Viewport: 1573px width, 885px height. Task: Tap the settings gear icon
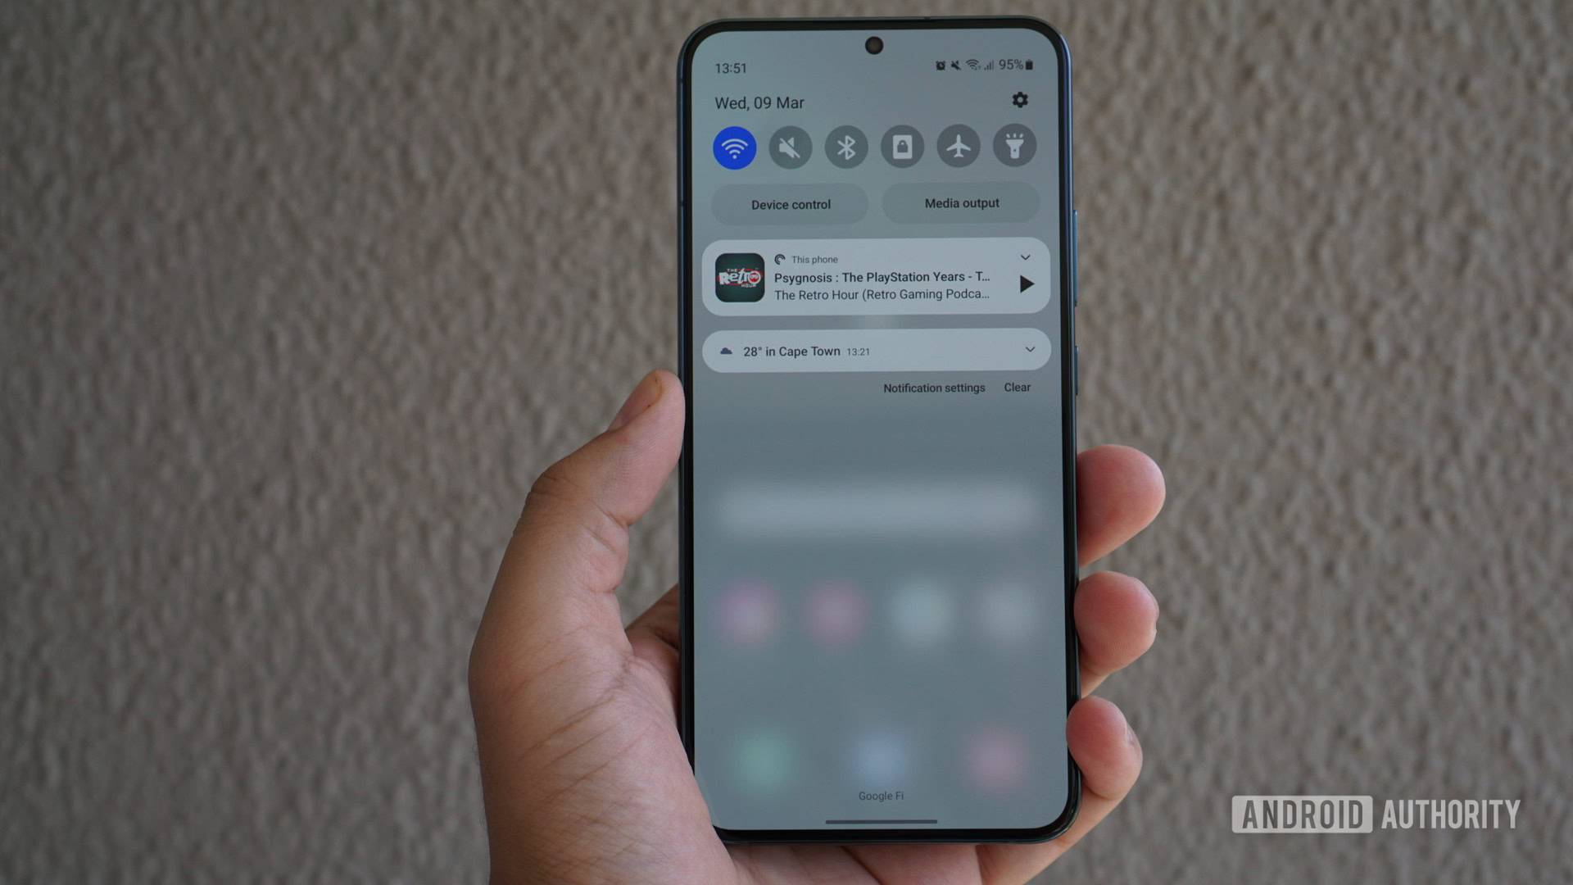coord(1019,101)
